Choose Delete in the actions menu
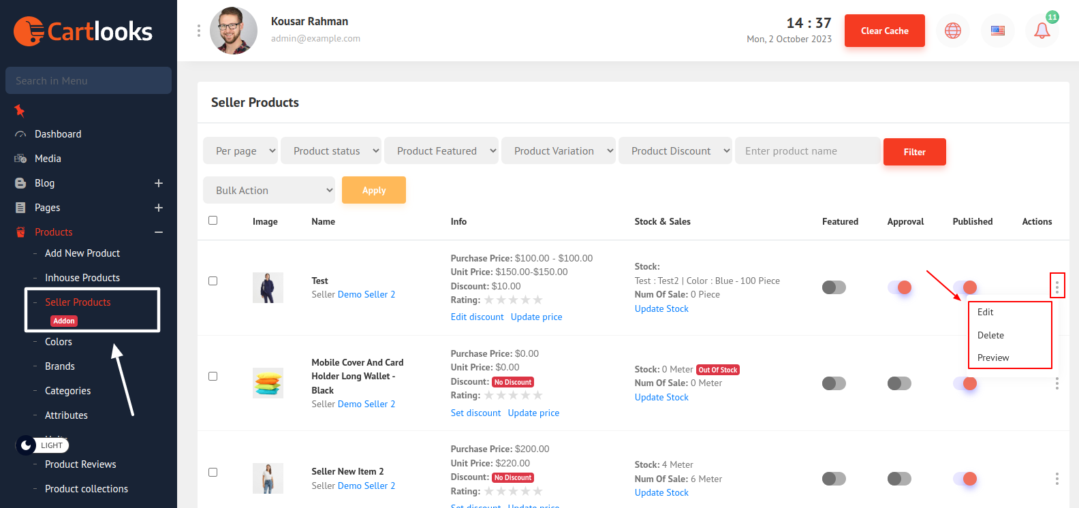Image resolution: width=1079 pixels, height=508 pixels. pyautogui.click(x=990, y=335)
